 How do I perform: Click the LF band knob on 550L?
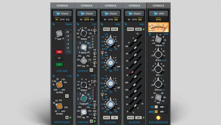pyautogui.click(x=111, y=104)
